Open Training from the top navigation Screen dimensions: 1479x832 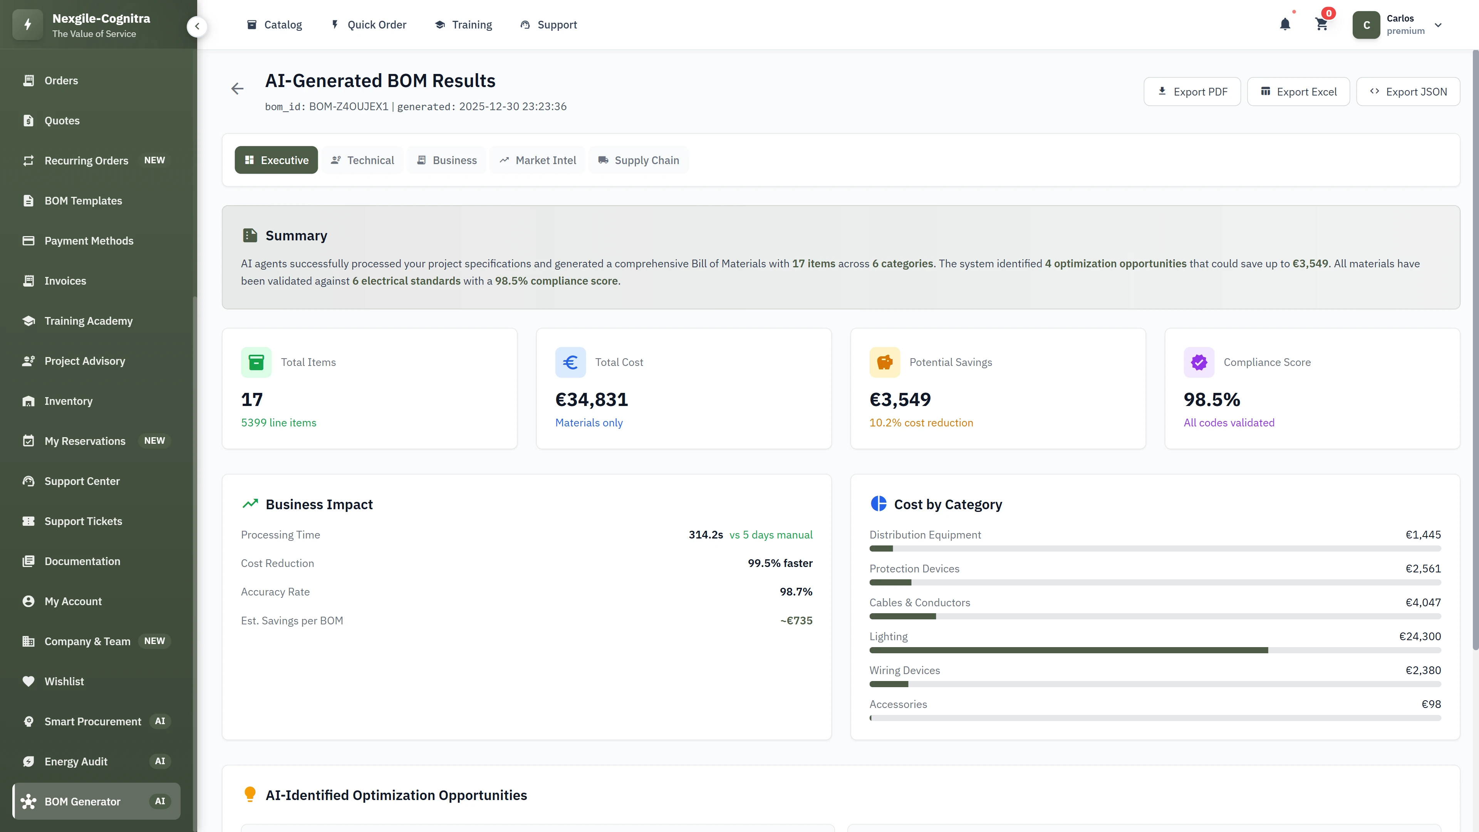tap(463, 25)
